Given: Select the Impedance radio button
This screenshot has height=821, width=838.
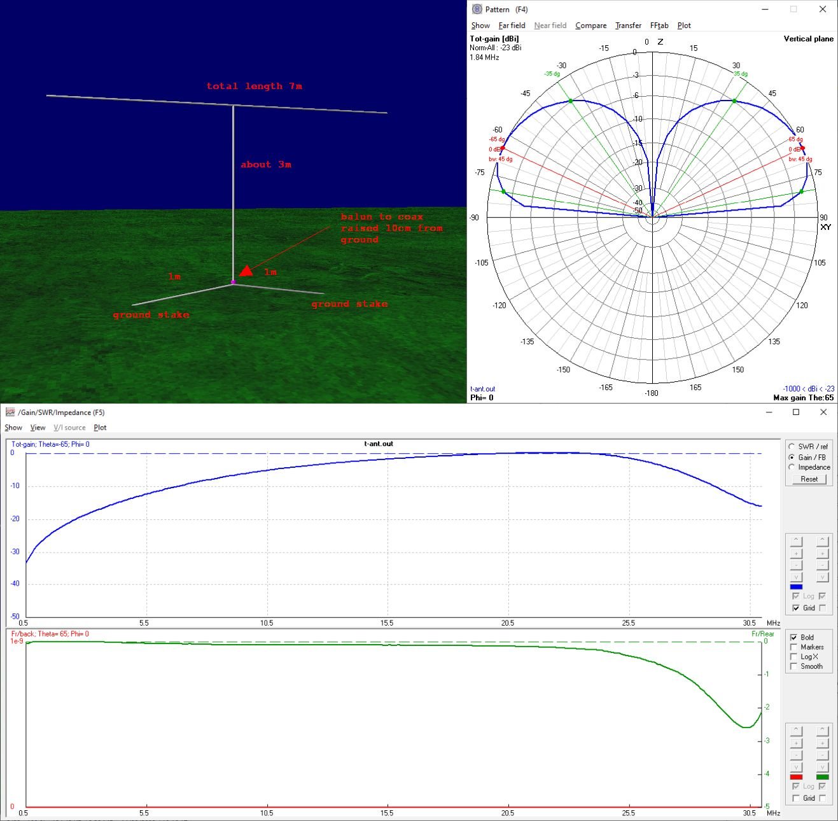Looking at the screenshot, I should (x=792, y=467).
